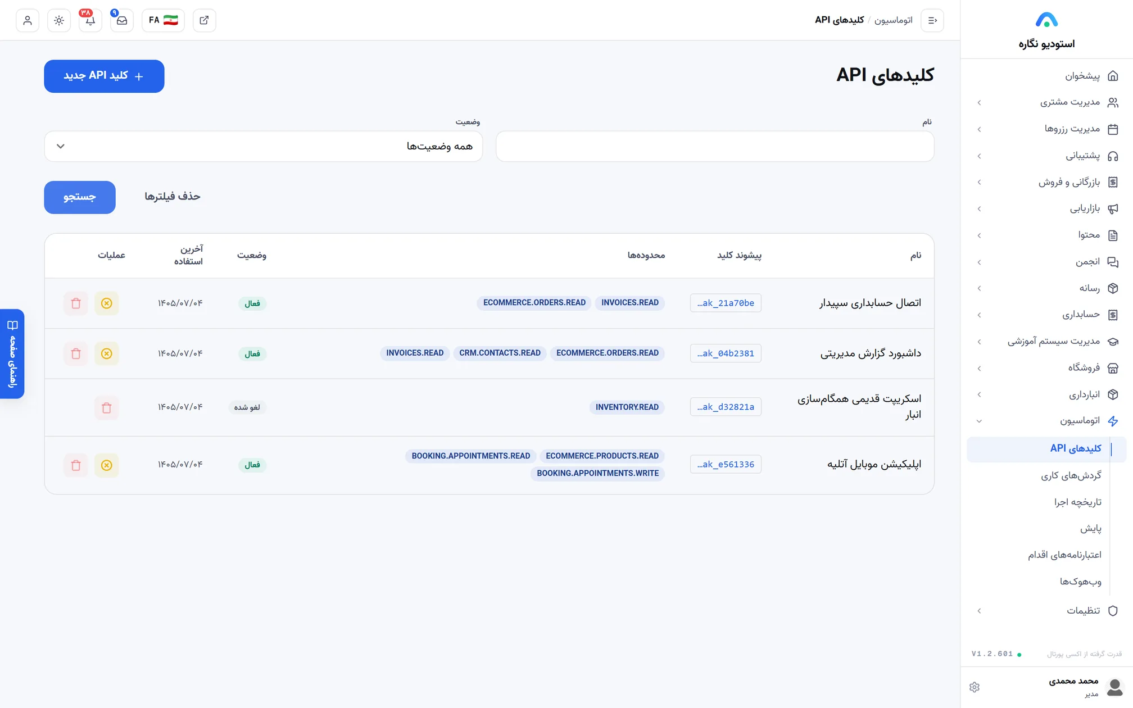Click the لغو شده status badge
1133x708 pixels.
pyautogui.click(x=247, y=407)
